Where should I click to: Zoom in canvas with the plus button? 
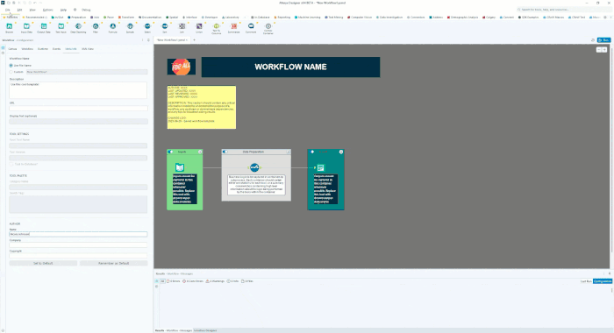(604, 50)
